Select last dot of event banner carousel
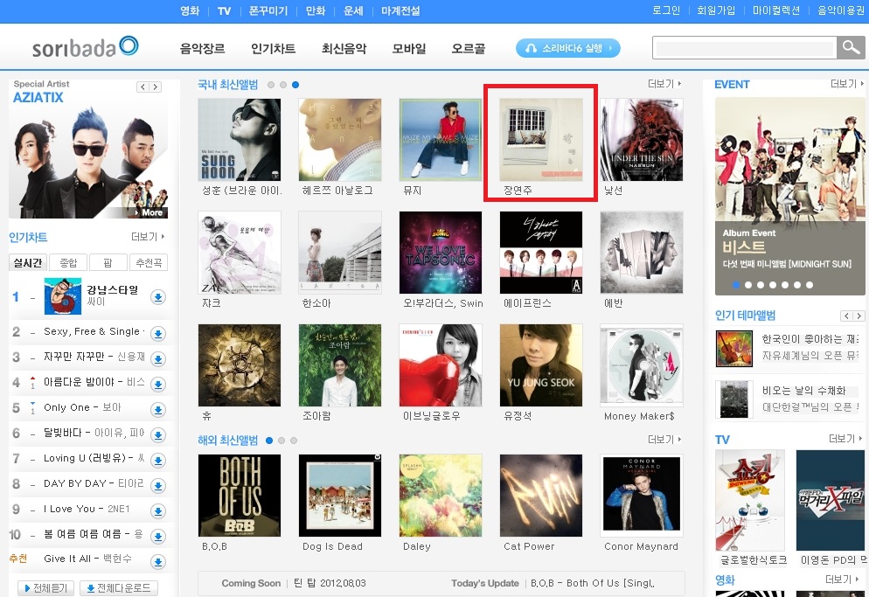869x597 pixels. pos(810,285)
